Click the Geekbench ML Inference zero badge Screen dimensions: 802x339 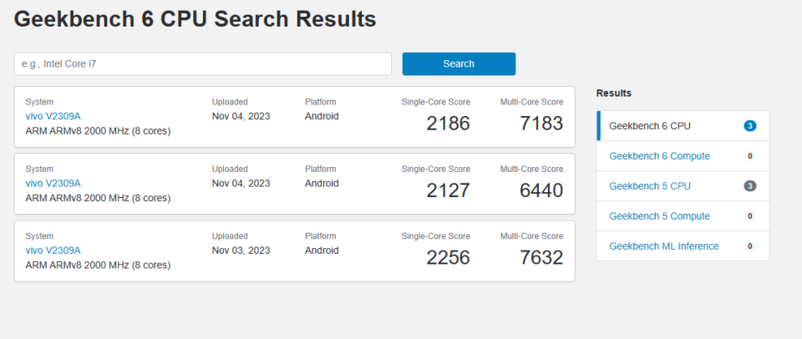[x=750, y=246]
